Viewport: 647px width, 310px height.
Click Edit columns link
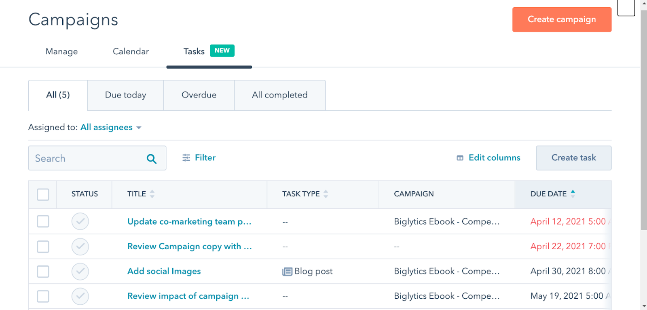pos(494,158)
